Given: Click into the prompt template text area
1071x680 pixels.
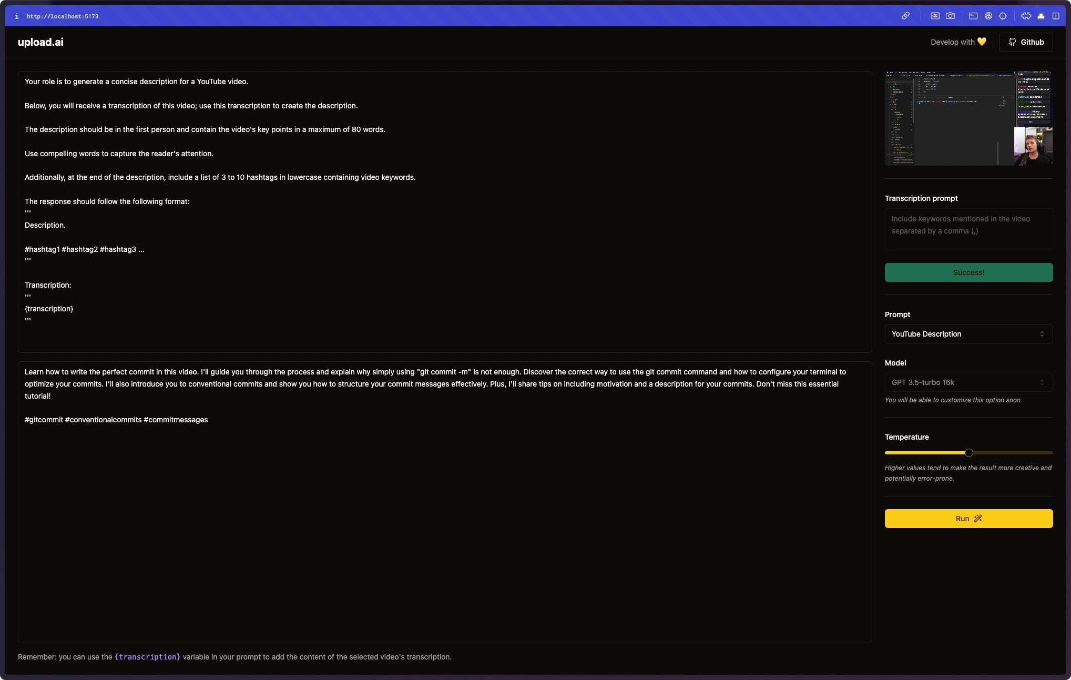Looking at the screenshot, I should tap(444, 211).
